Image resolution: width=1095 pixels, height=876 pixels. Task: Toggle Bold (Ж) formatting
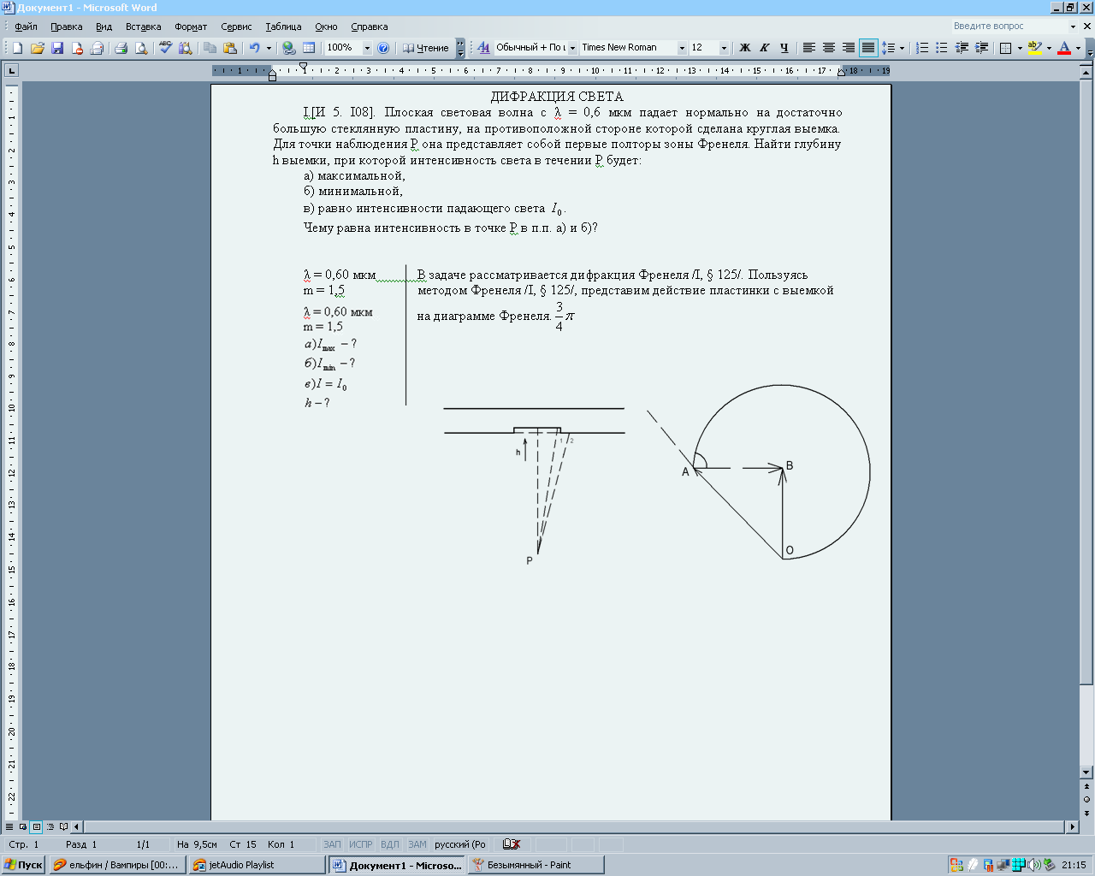(x=744, y=48)
